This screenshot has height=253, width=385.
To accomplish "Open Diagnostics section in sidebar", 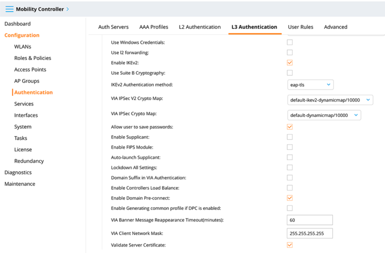I will coord(18,172).
